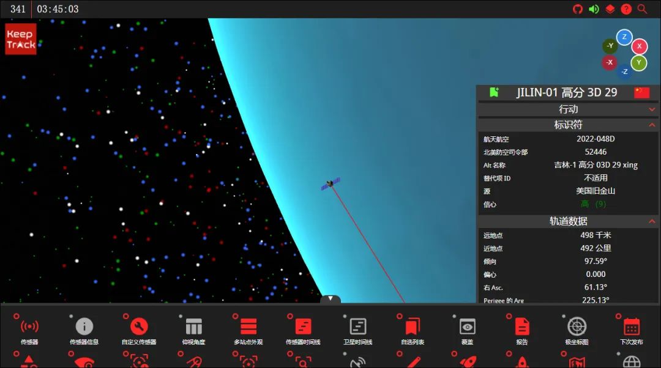The height and width of the screenshot is (368, 661).
Task: Click the confidence value 高 (9)
Action: point(593,204)
